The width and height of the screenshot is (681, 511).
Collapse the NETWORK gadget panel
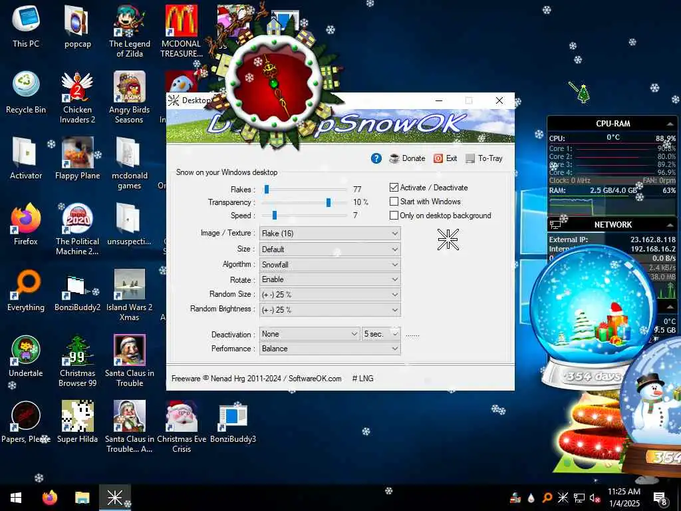tap(670, 225)
